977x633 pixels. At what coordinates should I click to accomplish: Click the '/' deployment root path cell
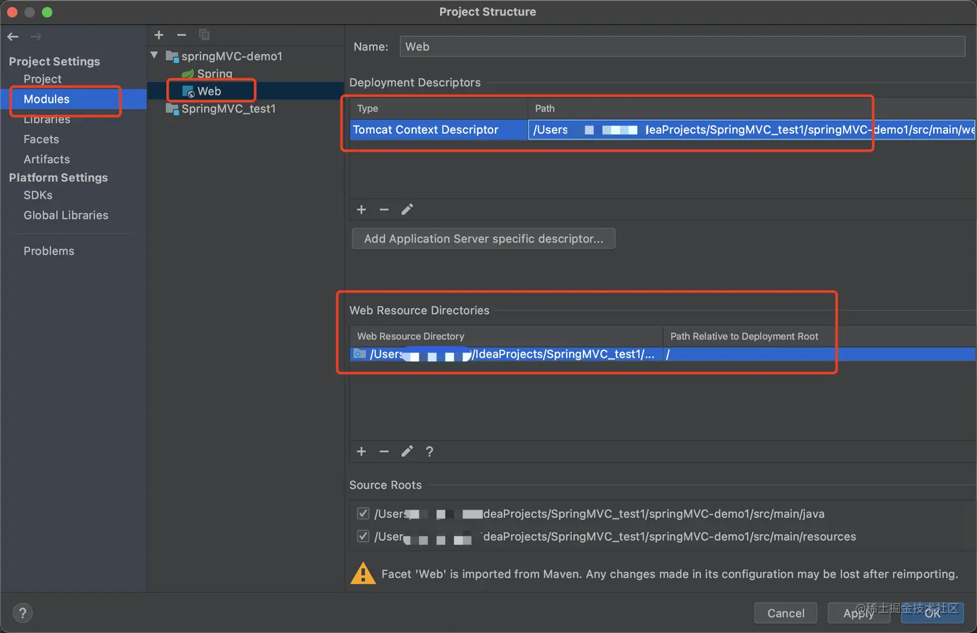click(820, 354)
